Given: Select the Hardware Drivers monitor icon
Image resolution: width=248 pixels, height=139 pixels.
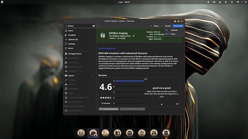Looking at the screenshot, I should (66, 111).
